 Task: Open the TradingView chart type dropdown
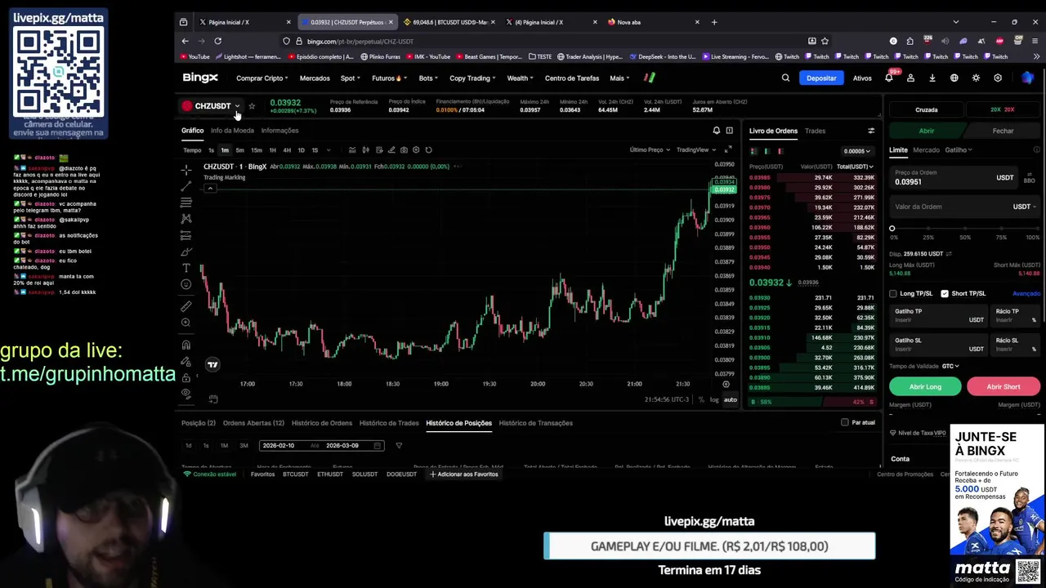[695, 150]
